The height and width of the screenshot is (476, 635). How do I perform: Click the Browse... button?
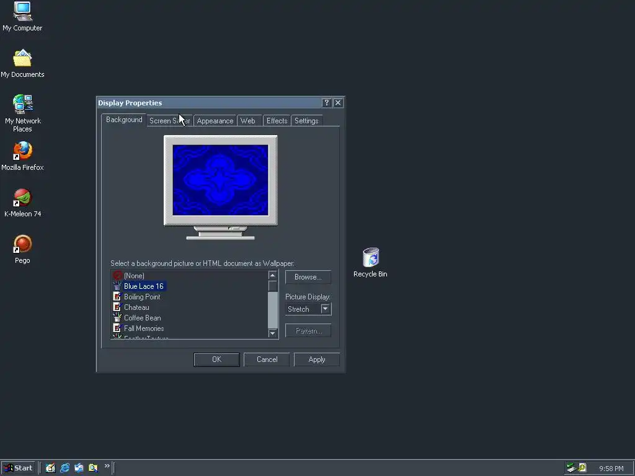tap(308, 277)
